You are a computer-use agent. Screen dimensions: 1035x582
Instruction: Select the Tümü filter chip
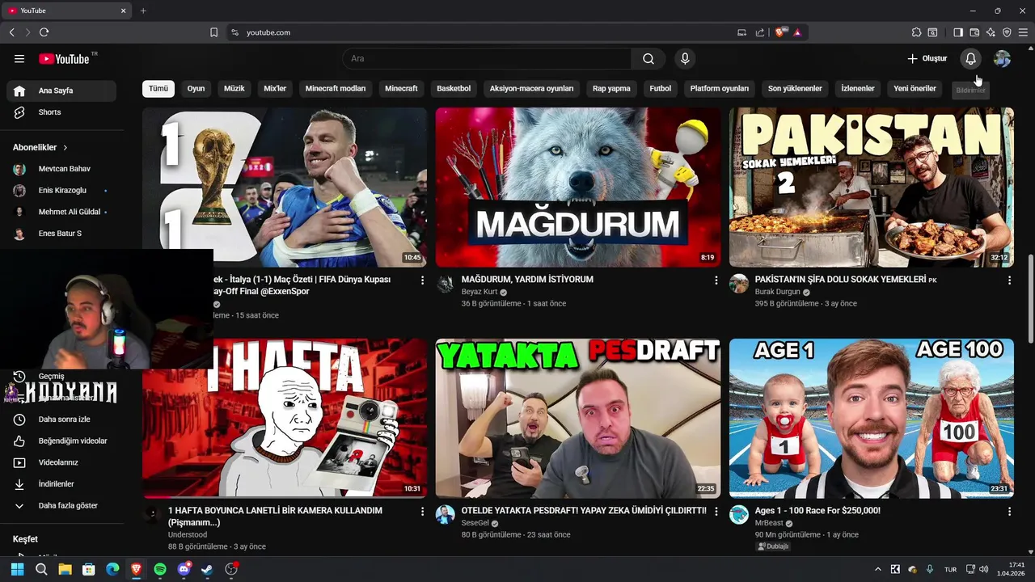(158, 89)
